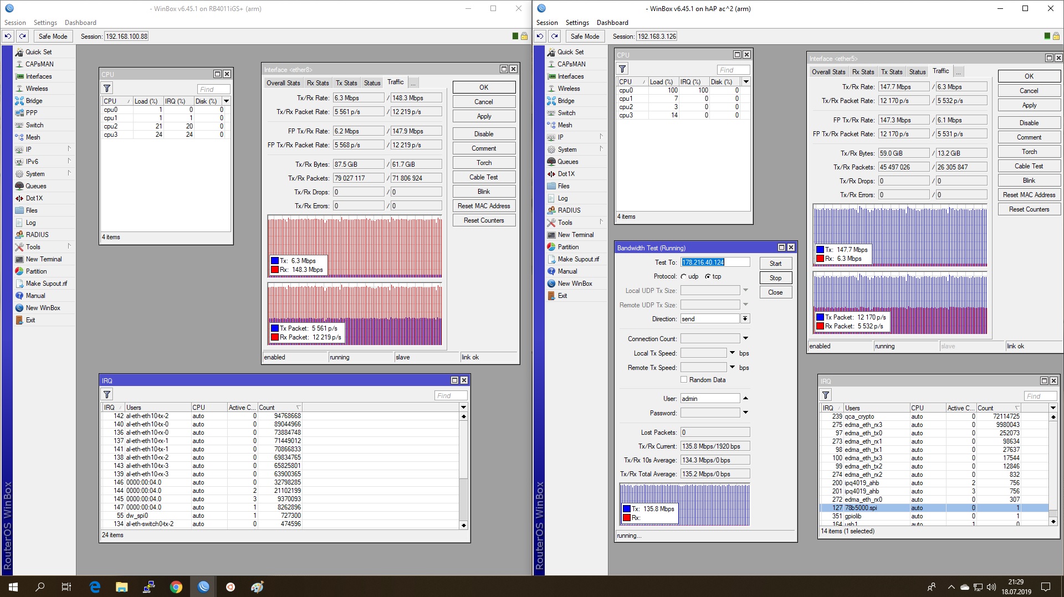Launch Google Chrome from the Windows taskbar
Viewport: 1064px width, 597px height.
(x=176, y=587)
